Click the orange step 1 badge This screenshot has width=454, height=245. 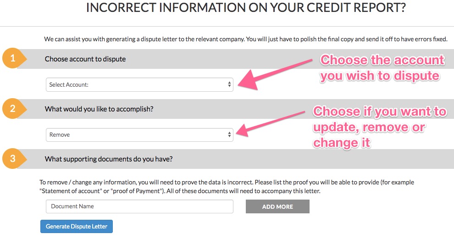(x=13, y=59)
